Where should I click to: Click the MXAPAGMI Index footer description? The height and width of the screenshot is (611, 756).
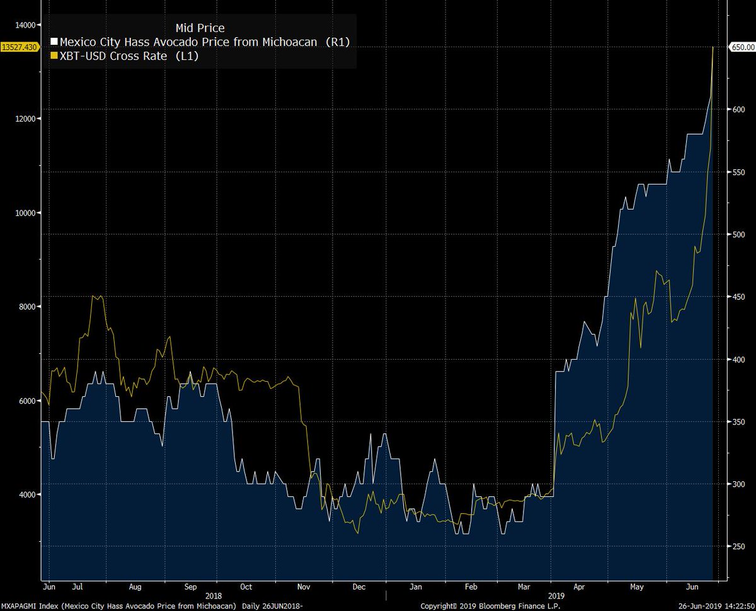pyautogui.click(x=120, y=606)
